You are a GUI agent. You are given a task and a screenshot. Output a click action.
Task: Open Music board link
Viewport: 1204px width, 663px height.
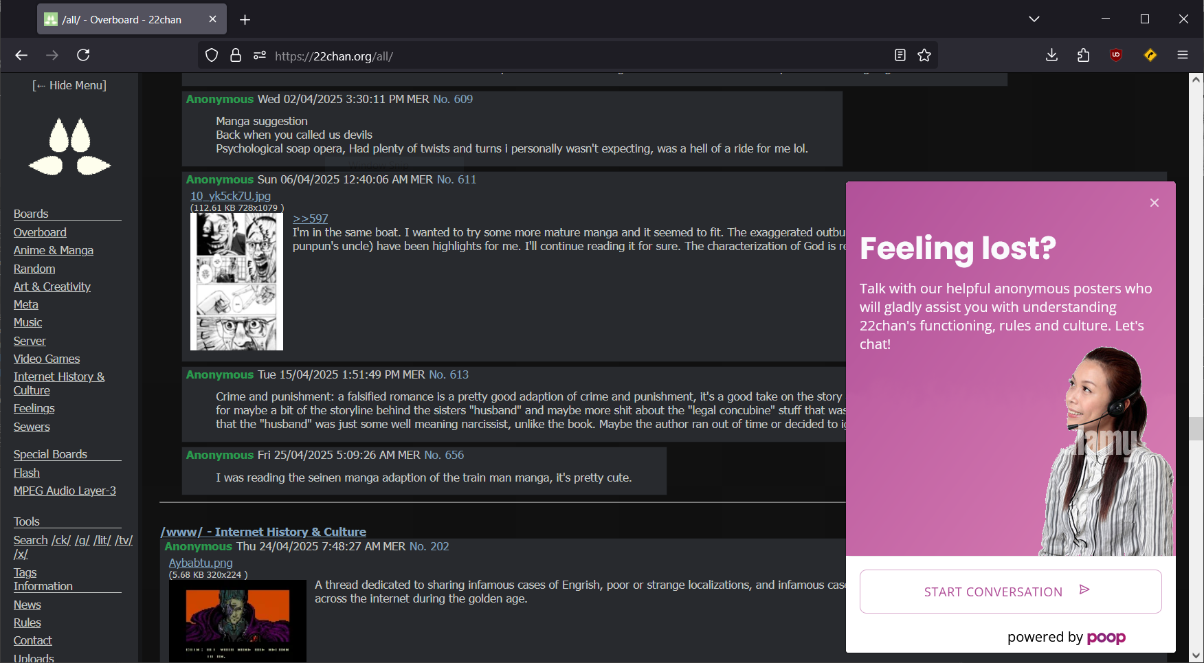click(x=28, y=322)
